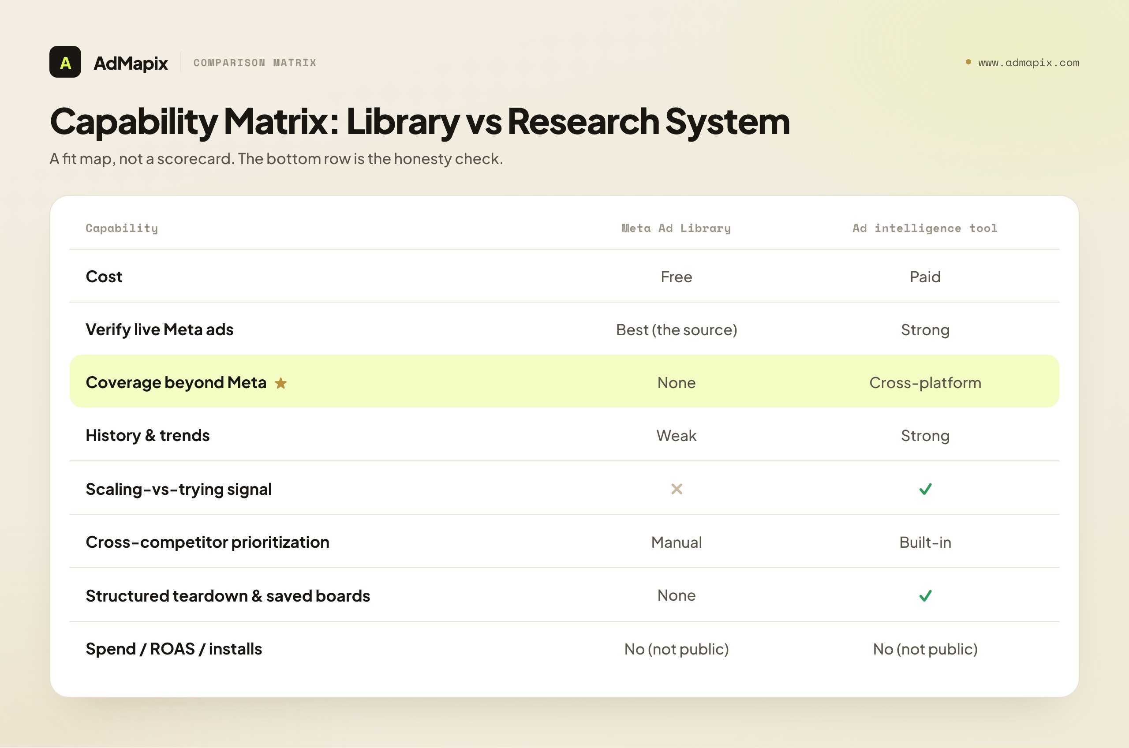The image size is (1129, 748).
Task: Select the Cost row label
Action: [104, 277]
